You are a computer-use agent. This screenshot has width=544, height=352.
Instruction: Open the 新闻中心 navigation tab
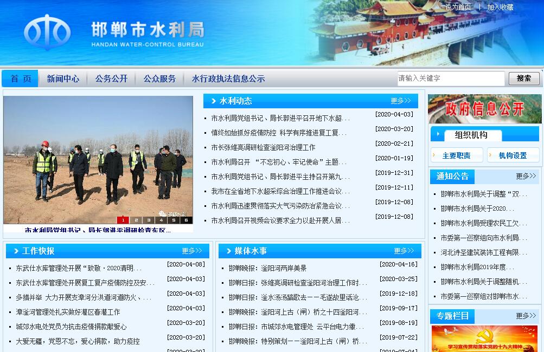click(63, 79)
